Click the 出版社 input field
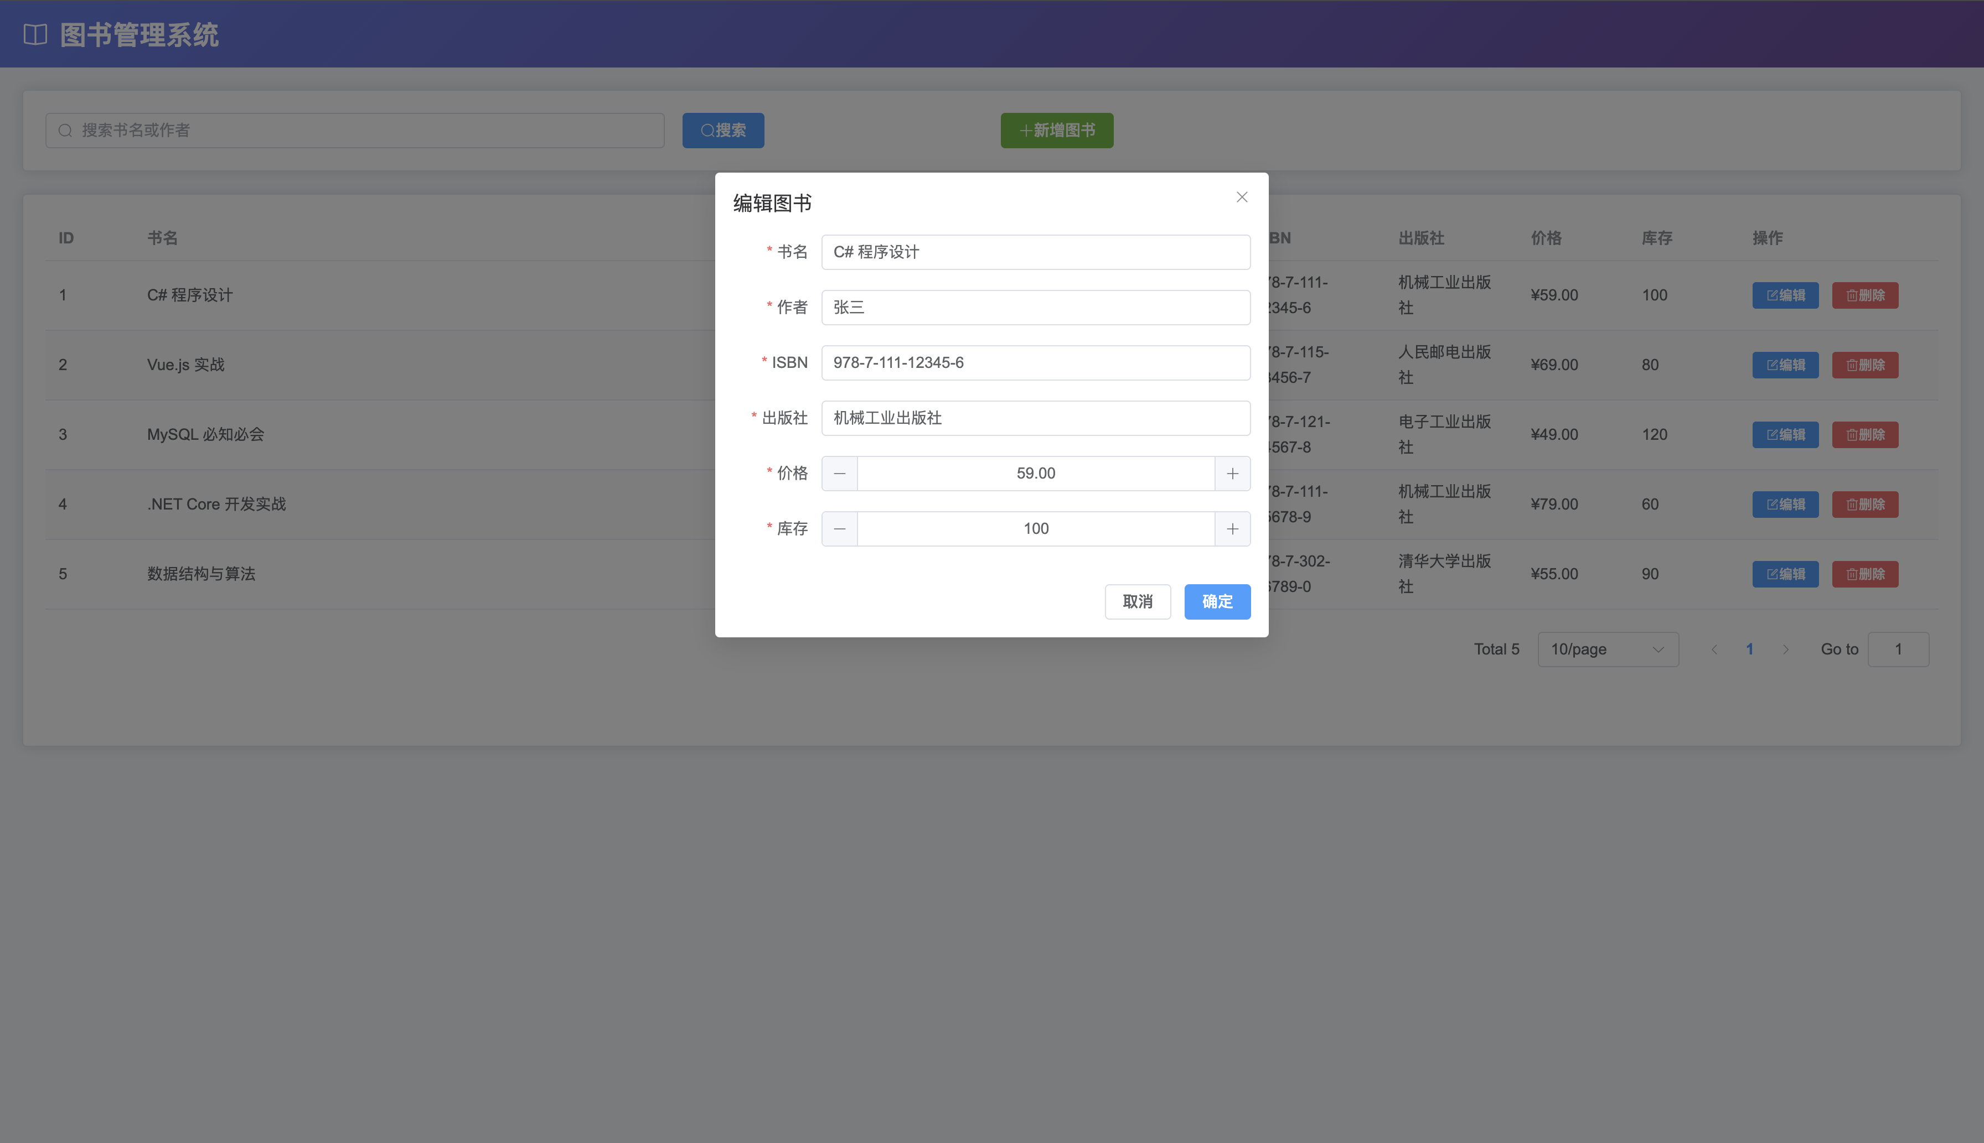This screenshot has width=1984, height=1143. [x=1035, y=418]
